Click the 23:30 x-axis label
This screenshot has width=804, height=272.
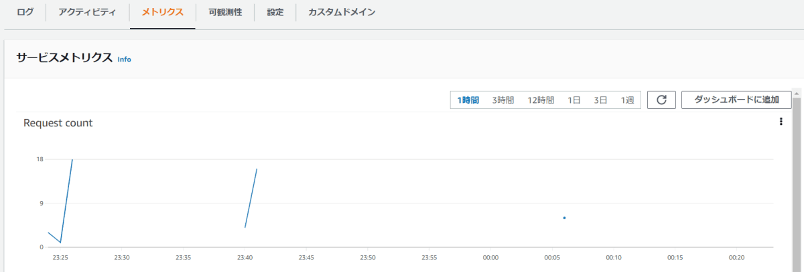click(122, 257)
